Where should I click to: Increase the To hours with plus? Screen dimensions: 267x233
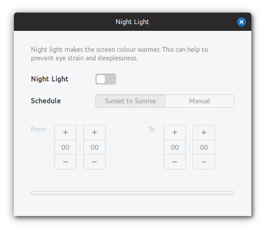[175, 132]
